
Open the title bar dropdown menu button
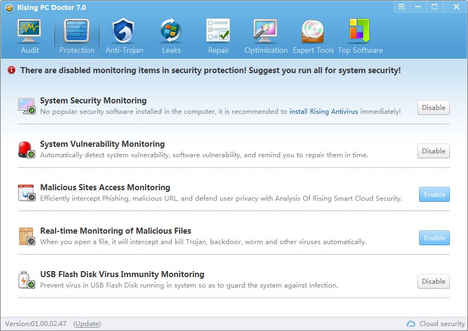pos(402,7)
